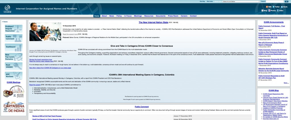This screenshot has width=291, height=120.
Task: Open the Documents nav menu
Action: [161, 16]
